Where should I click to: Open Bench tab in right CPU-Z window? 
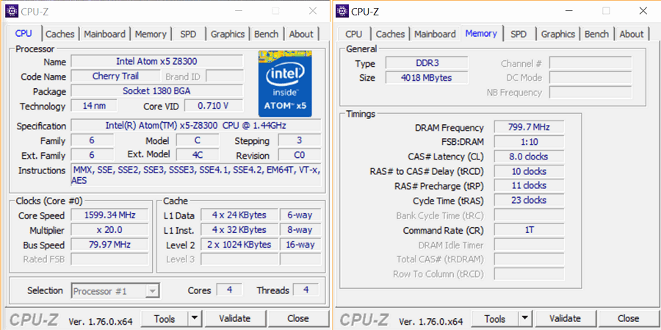[597, 35]
